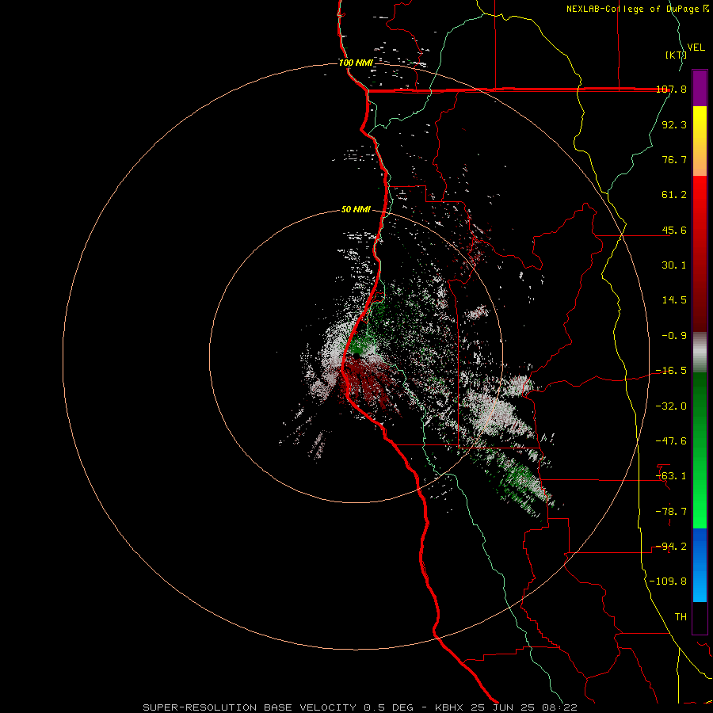713x713 pixels.
Task: Click the gray segment of the color bar
Action: pyautogui.click(x=700, y=353)
